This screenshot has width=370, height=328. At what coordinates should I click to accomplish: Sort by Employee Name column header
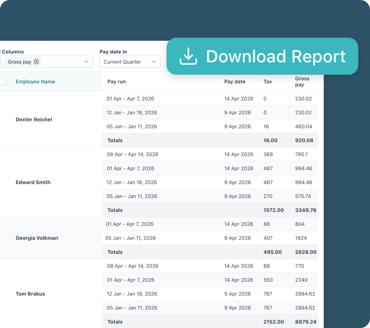[35, 82]
